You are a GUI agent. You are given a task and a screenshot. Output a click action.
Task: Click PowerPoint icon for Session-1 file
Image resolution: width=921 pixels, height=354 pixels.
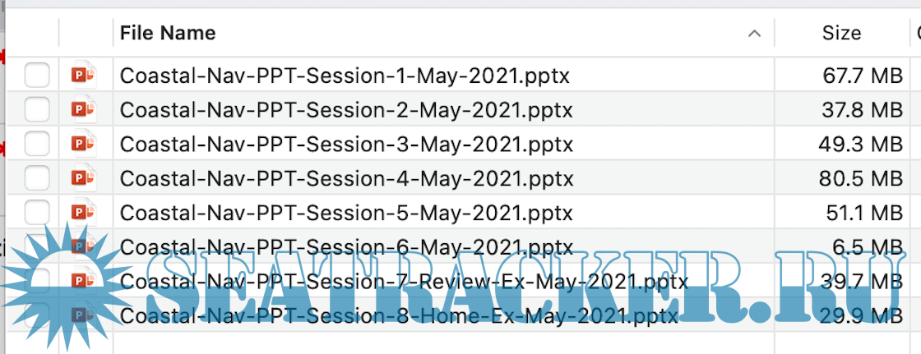83,76
